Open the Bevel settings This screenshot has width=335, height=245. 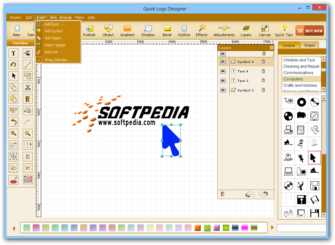(x=167, y=31)
